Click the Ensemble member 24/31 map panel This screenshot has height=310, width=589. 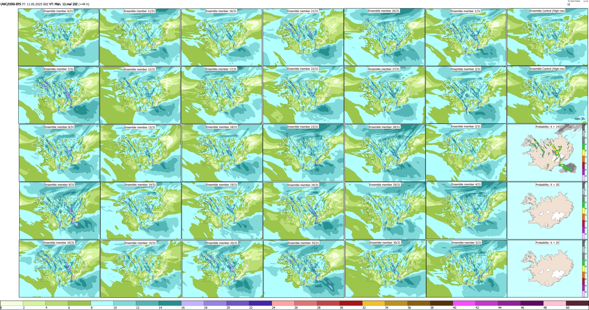click(x=303, y=211)
